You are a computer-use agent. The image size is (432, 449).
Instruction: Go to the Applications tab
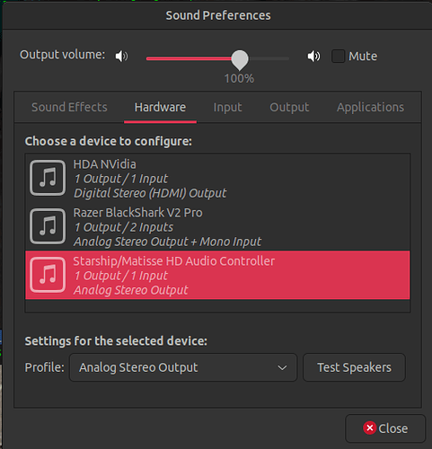click(x=370, y=107)
